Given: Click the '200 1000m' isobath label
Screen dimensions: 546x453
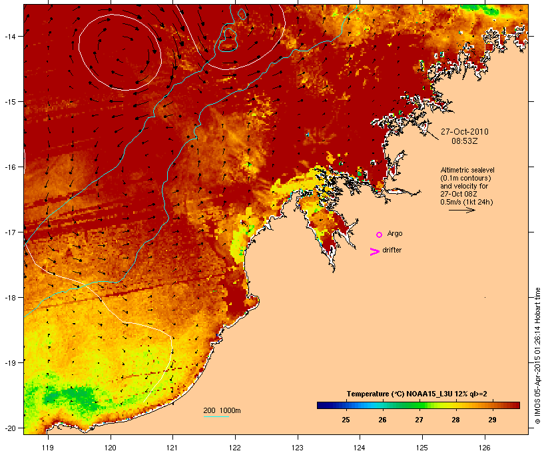Looking at the screenshot, I should [x=222, y=410].
